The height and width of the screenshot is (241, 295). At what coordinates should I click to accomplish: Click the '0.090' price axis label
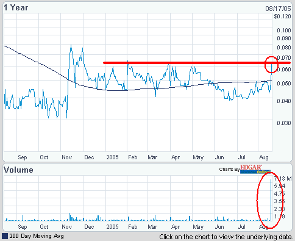pos(284,38)
